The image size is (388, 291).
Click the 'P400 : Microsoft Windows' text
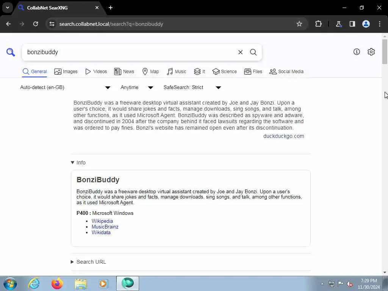pos(105,213)
